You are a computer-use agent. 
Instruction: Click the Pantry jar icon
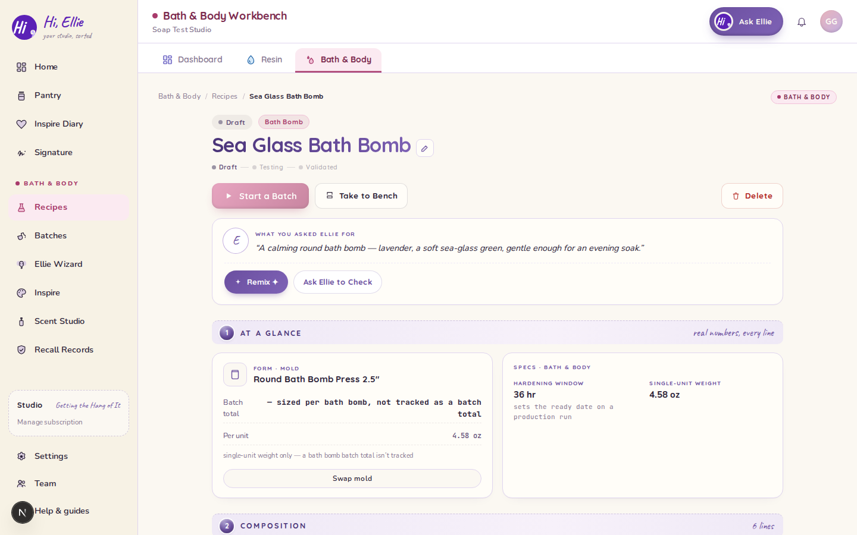pyautogui.click(x=21, y=96)
